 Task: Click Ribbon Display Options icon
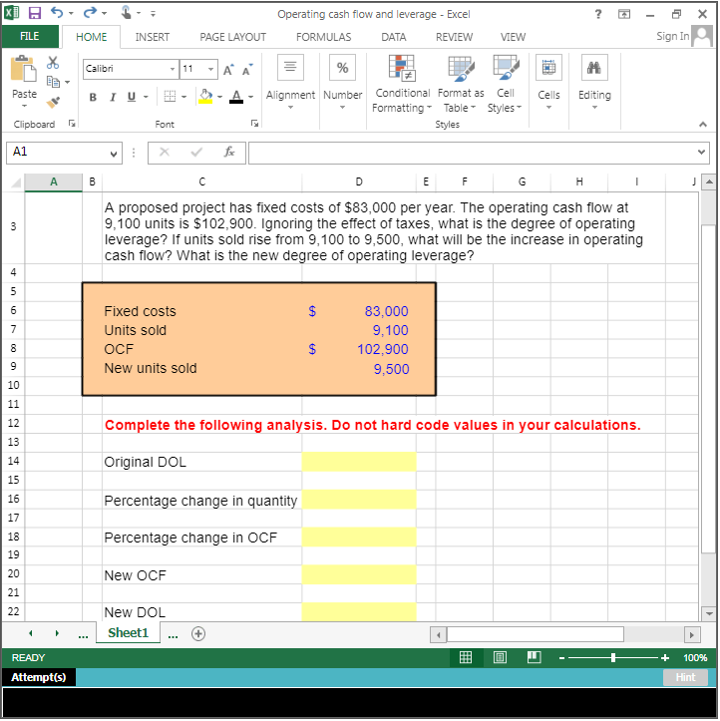pyautogui.click(x=624, y=14)
